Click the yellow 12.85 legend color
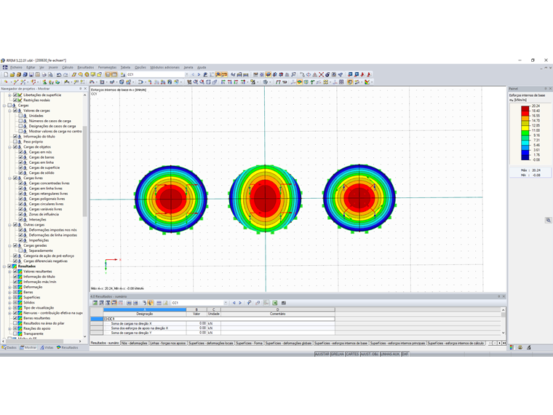 click(525, 128)
